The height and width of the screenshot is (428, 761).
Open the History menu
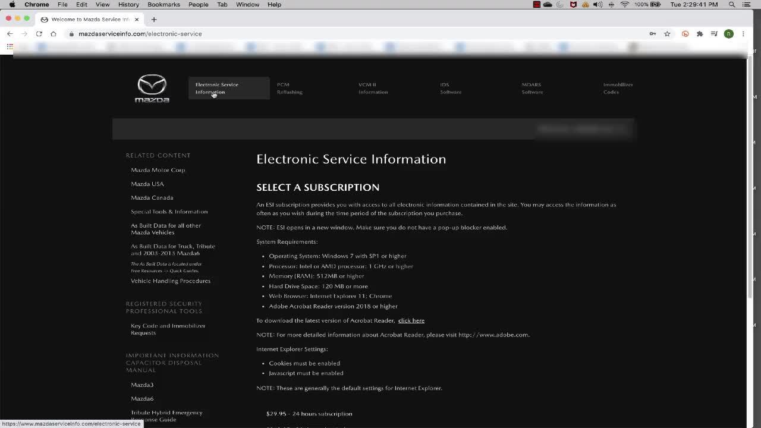coord(128,4)
